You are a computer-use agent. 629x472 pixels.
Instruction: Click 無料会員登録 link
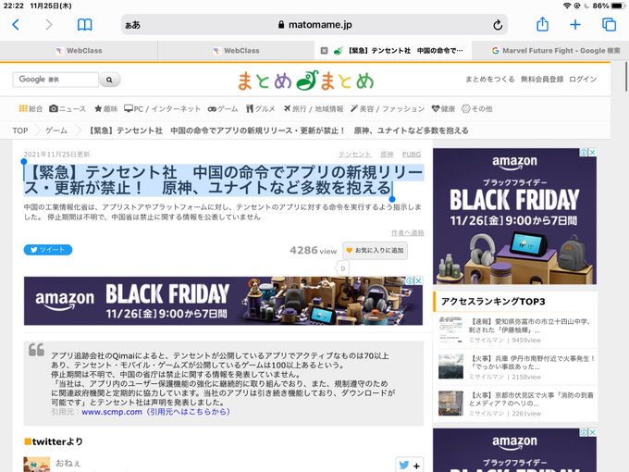point(542,79)
